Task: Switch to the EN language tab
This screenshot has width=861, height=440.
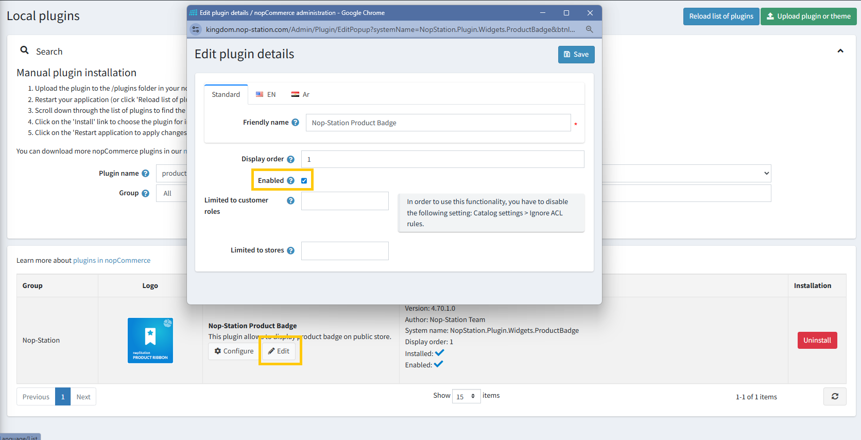Action: 266,94
